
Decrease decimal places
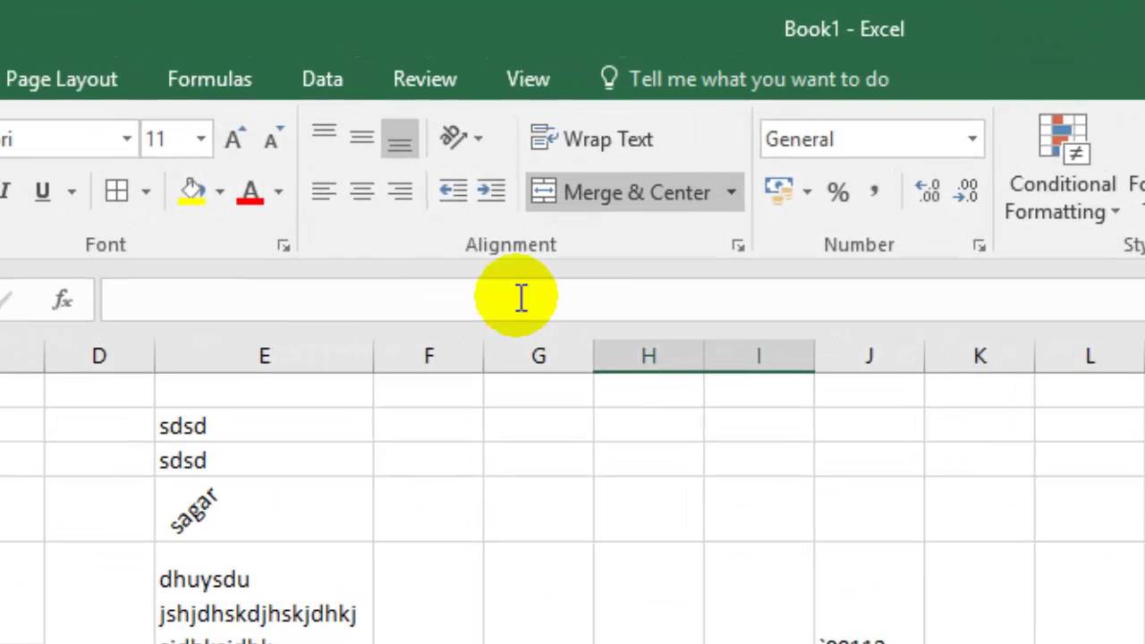click(966, 191)
